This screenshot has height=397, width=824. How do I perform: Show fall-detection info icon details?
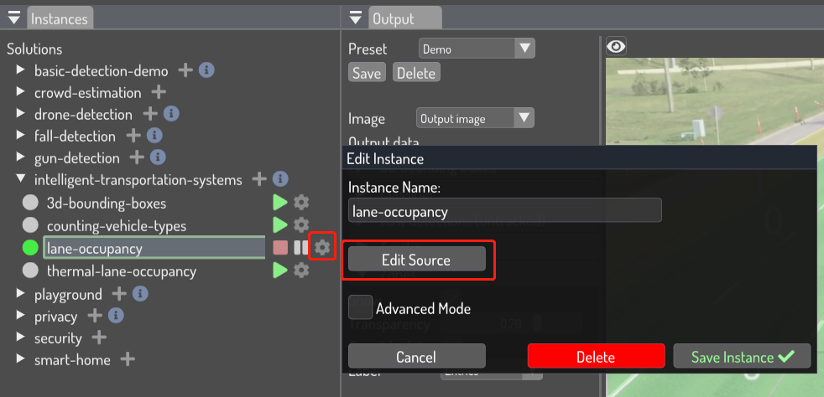pyautogui.click(x=154, y=136)
